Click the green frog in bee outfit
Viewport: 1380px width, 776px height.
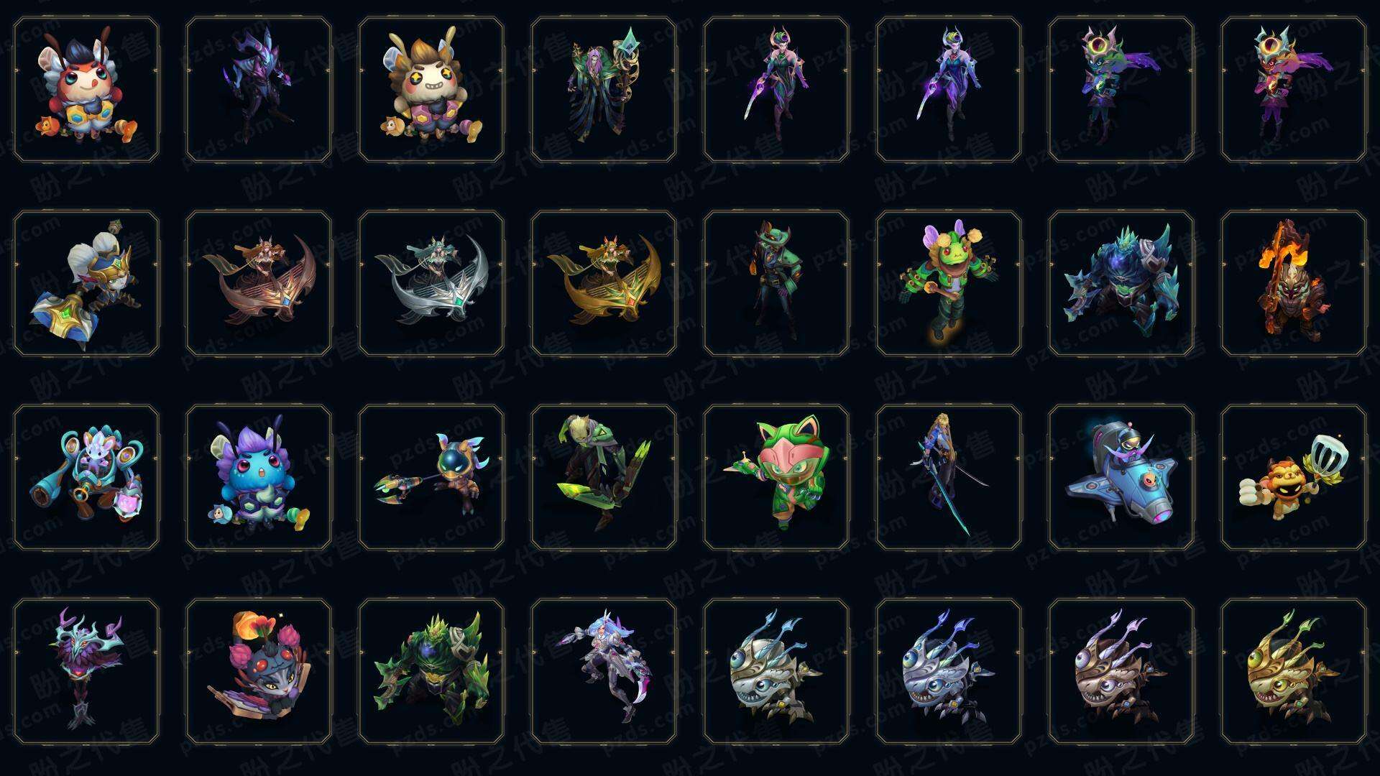[949, 283]
